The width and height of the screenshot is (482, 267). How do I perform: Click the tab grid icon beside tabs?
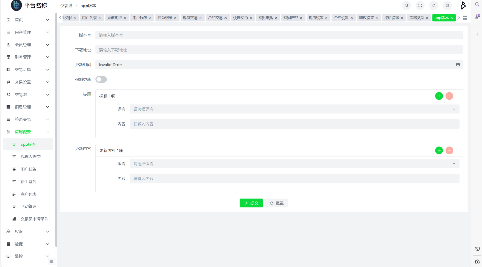[x=465, y=18]
